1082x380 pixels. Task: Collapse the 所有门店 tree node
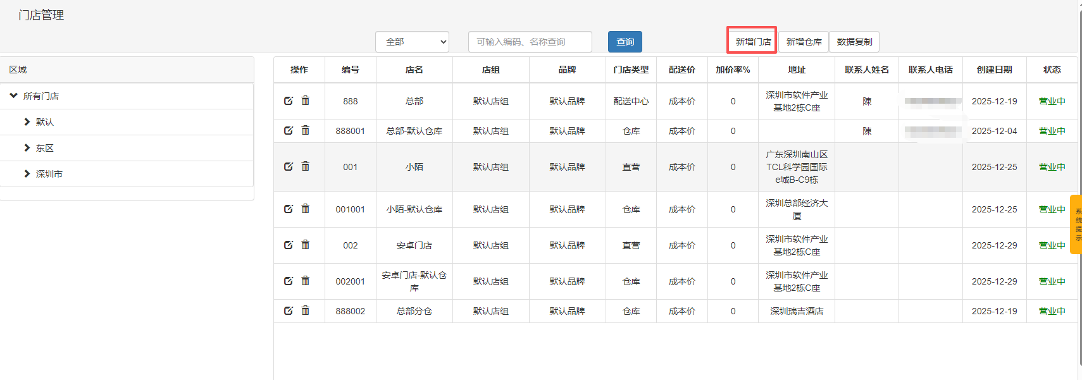14,96
